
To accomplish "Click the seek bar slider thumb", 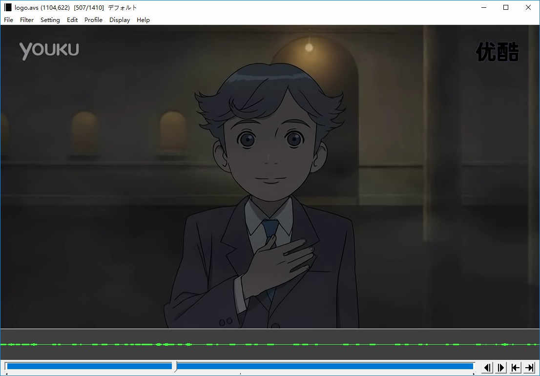I will click(175, 367).
